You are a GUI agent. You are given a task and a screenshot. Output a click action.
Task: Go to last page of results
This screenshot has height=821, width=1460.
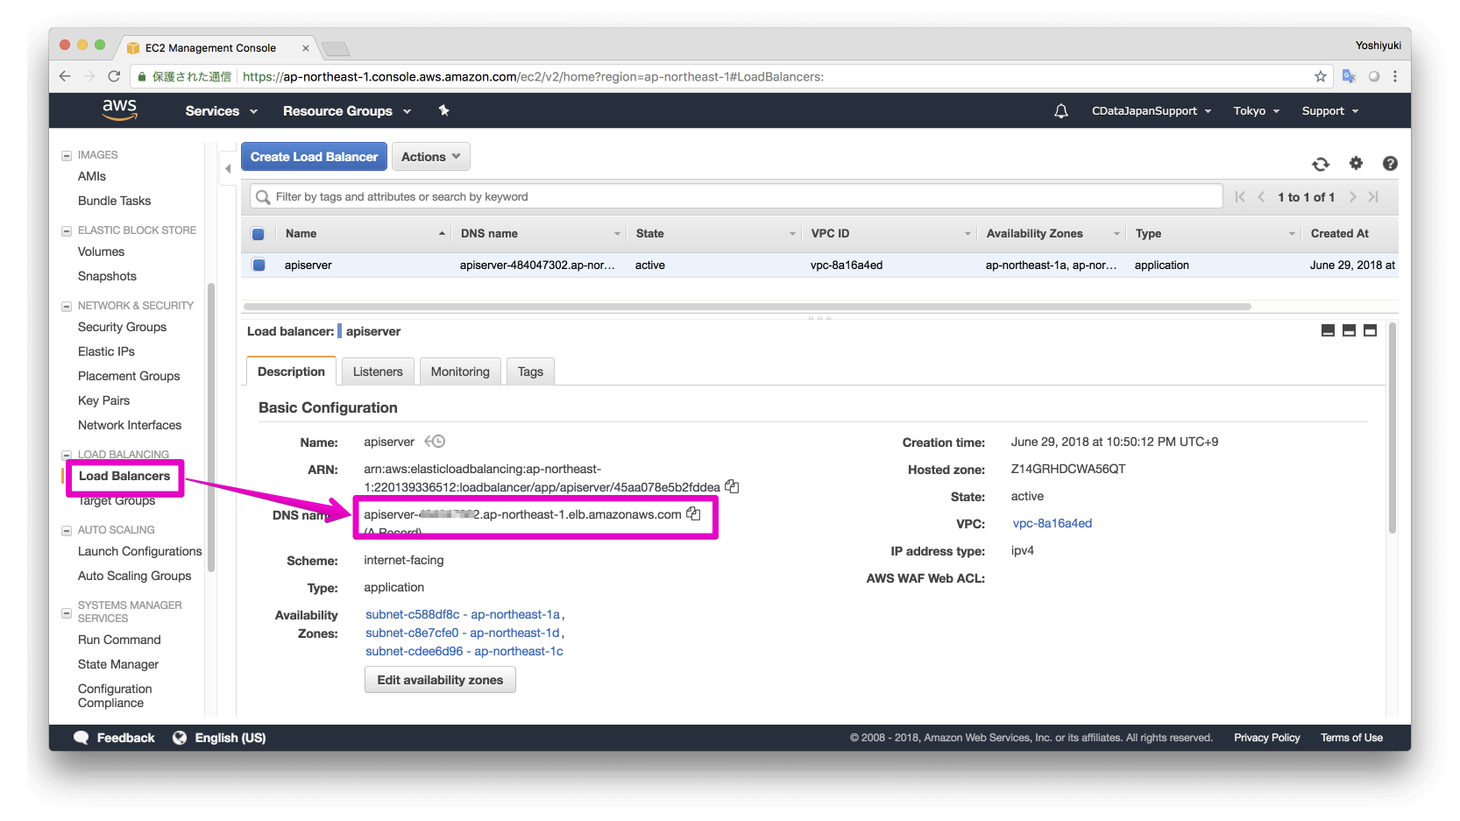[1373, 197]
